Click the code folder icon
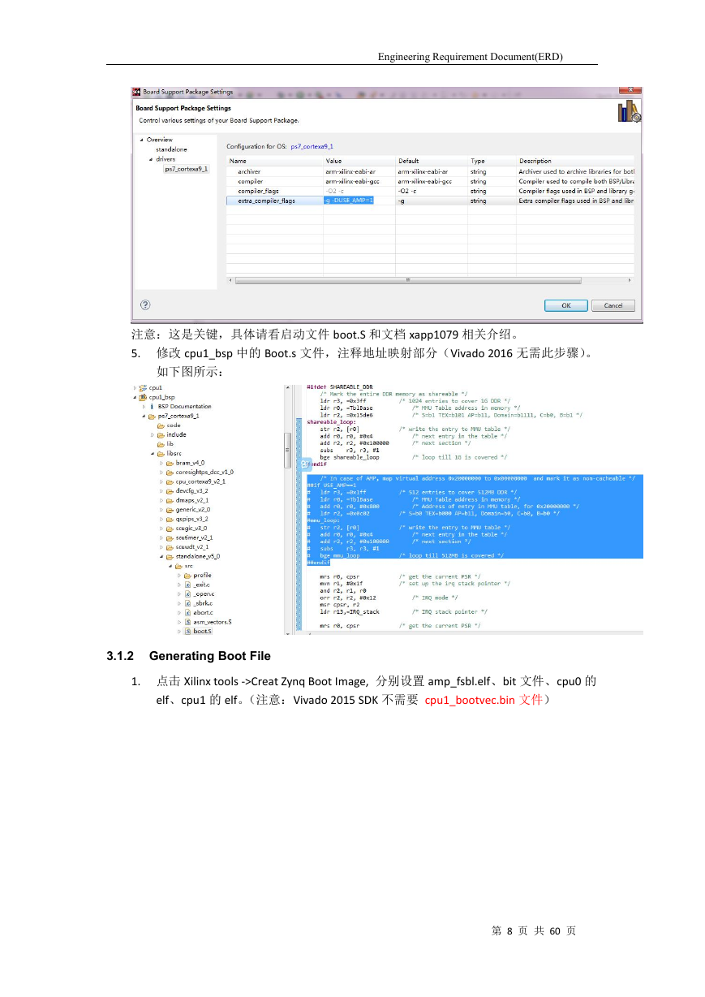The height and width of the screenshot is (997, 705). [x=161, y=425]
